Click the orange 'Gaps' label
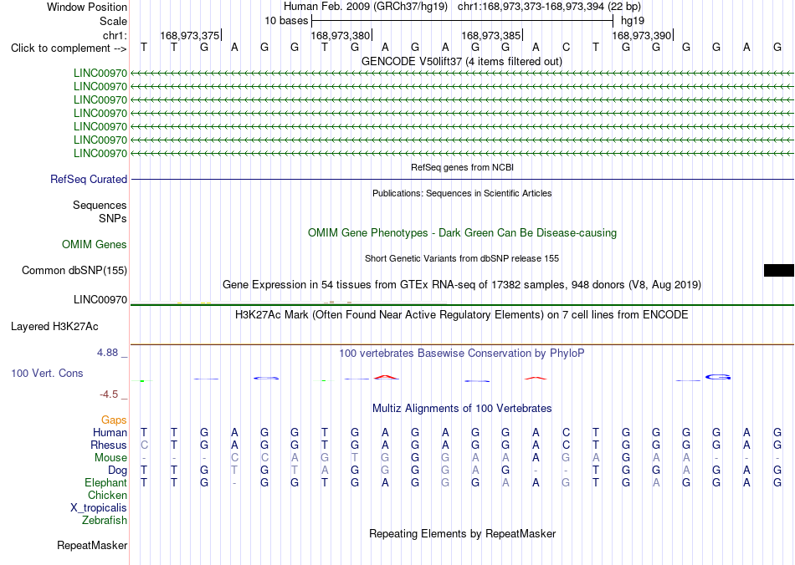This screenshot has width=795, height=565. (114, 420)
